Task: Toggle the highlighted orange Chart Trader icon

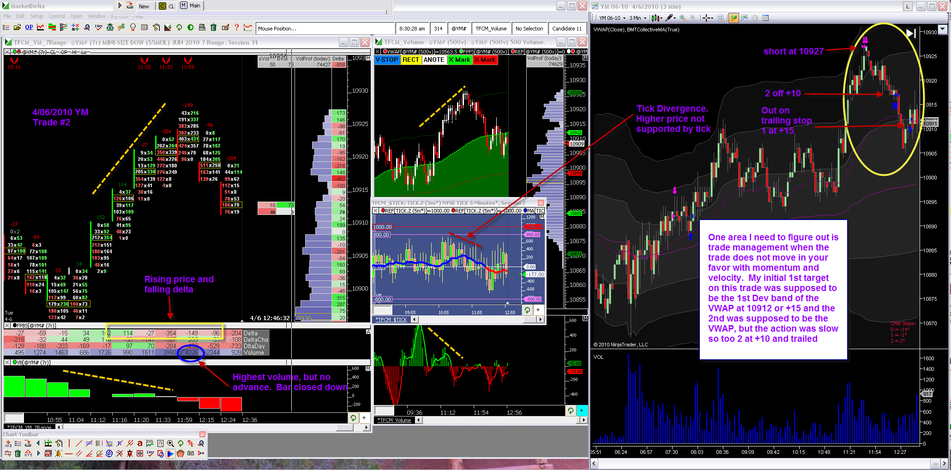Action: pyautogui.click(x=734, y=18)
